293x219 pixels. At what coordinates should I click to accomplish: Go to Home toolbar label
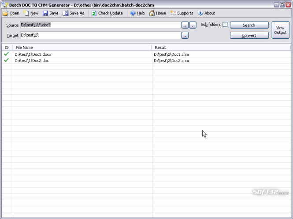tap(161, 13)
